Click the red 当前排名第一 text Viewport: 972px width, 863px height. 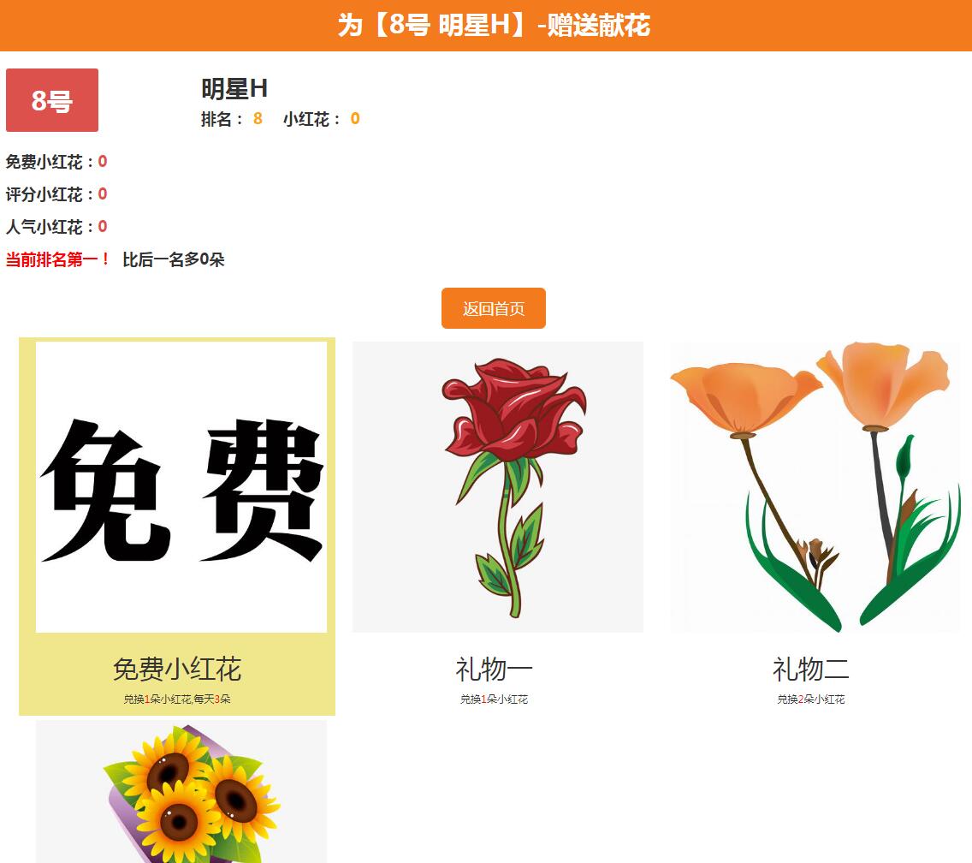point(58,259)
